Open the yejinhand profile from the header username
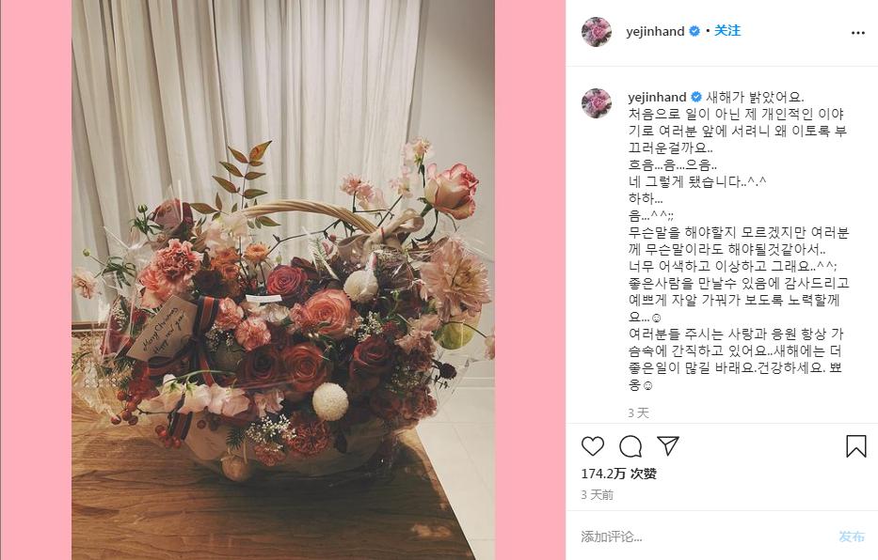The width and height of the screenshot is (878, 560). coord(655,31)
